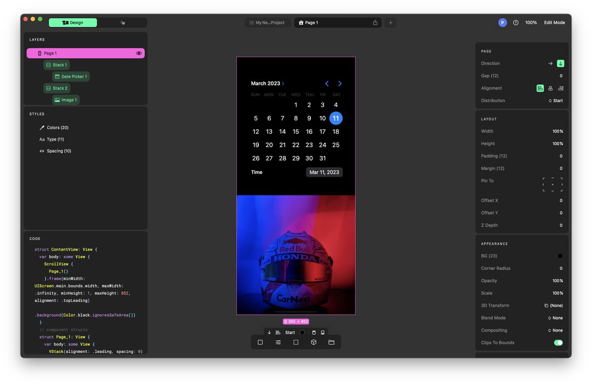Screen dimensions: 592x385
Task: Edit the Height 100% value
Action: point(557,144)
